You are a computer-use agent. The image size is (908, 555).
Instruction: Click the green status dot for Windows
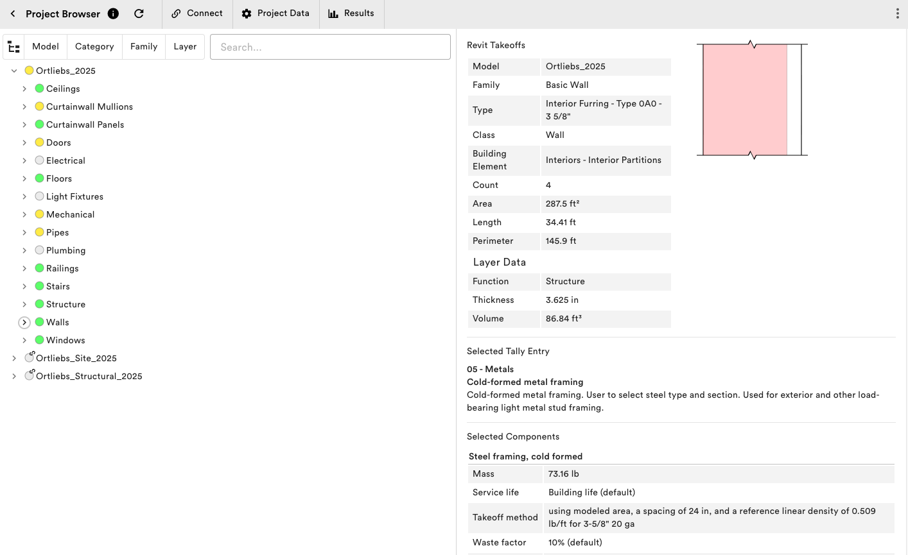[39, 340]
